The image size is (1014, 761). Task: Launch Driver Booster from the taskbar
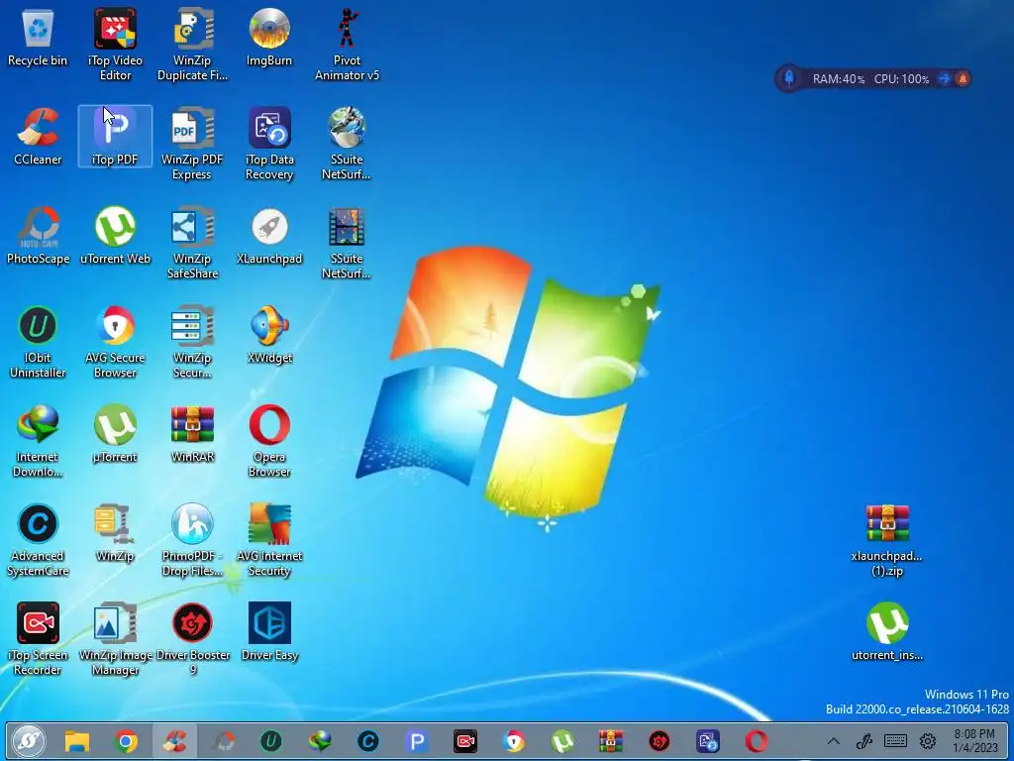(659, 741)
